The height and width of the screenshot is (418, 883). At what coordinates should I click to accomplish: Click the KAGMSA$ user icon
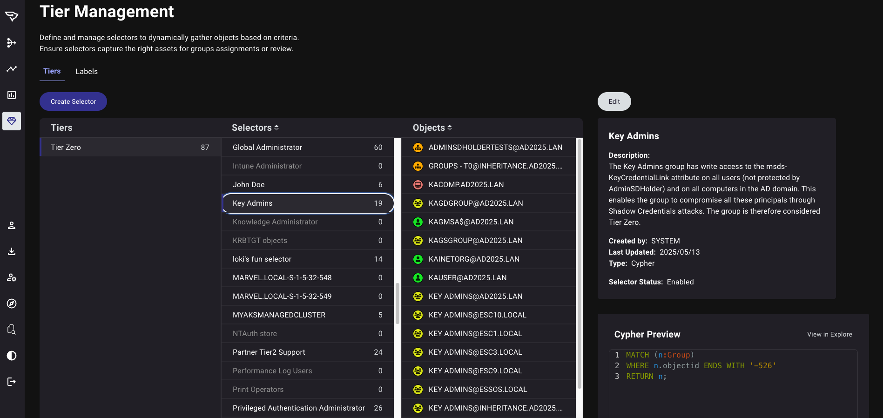418,222
